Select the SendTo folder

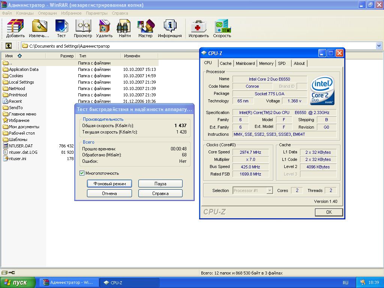(13, 108)
